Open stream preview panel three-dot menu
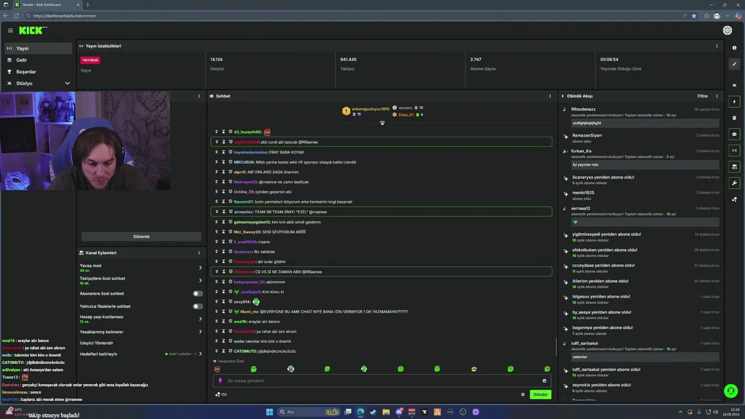745x419 pixels. tap(198, 96)
